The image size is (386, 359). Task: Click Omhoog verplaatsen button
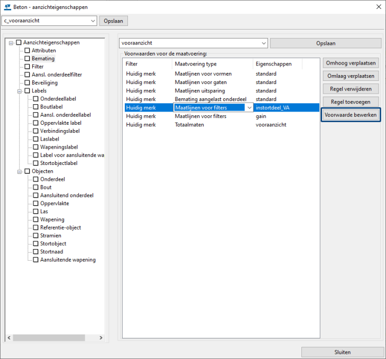(x=351, y=63)
